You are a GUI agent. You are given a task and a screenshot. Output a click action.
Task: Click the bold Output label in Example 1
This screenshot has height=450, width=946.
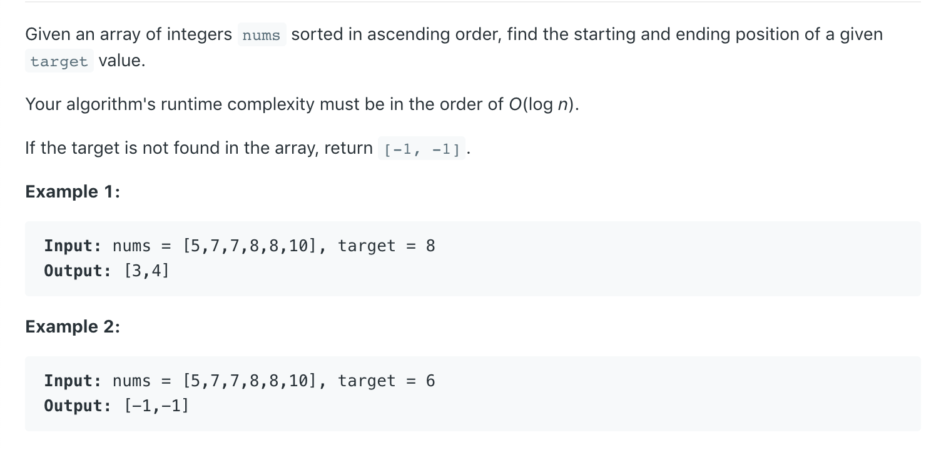coord(78,271)
